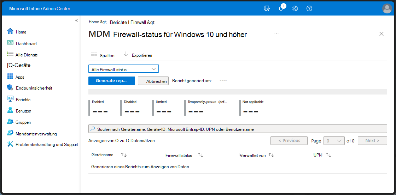Sort by Firewall status column arrows
The height and width of the screenshot is (195, 396).
[200, 155]
